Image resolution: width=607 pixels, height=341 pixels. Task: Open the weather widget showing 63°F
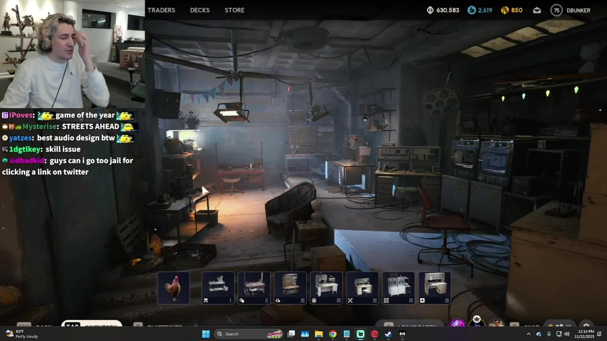point(21,334)
